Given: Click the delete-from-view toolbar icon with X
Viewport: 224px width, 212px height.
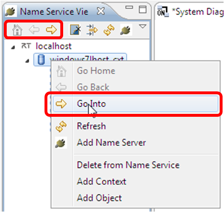Looking at the screenshot, I should 75,30.
